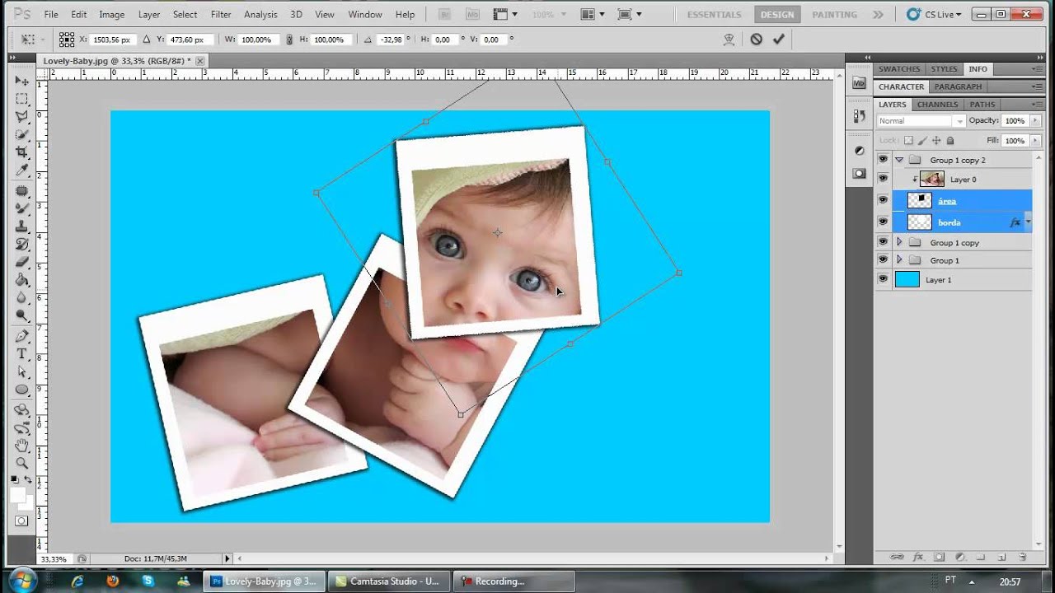This screenshot has height=593, width=1055.
Task: Expand the Group 1 group
Action: (x=899, y=260)
